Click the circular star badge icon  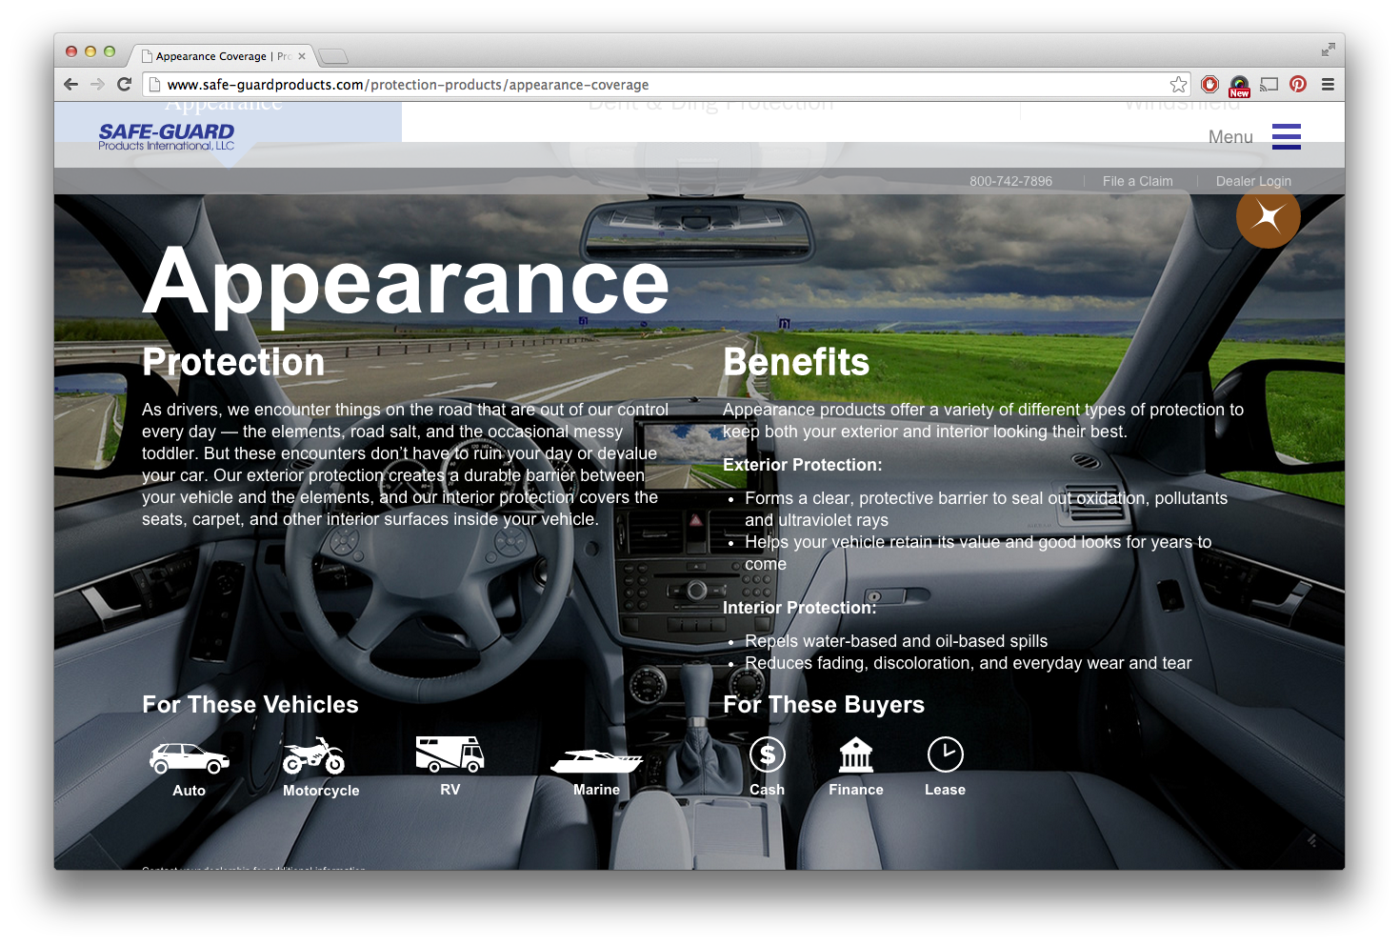1268,217
